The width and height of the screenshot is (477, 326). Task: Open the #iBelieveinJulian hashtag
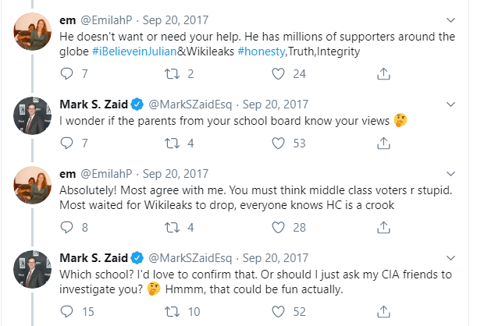pos(138,51)
